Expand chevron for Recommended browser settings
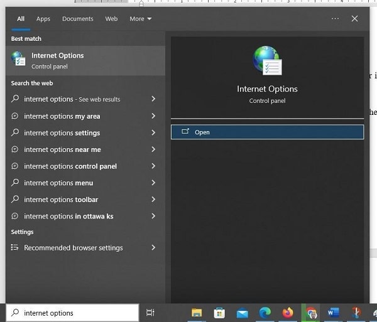Viewport: 377px width, 322px height. (153, 247)
